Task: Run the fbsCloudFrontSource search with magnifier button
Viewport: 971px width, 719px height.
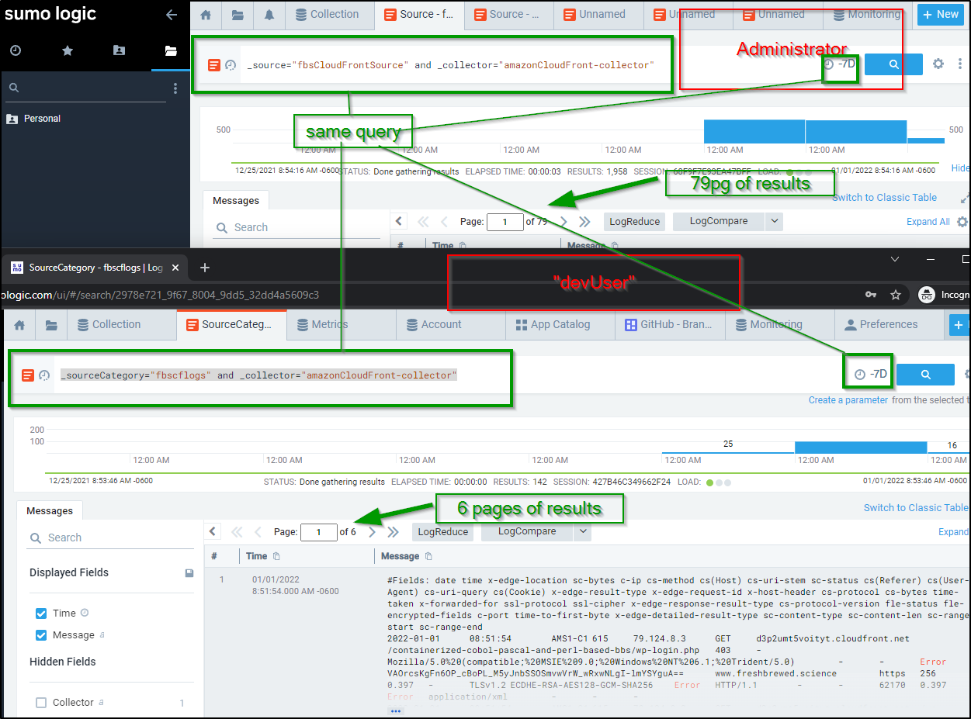Action: click(893, 64)
